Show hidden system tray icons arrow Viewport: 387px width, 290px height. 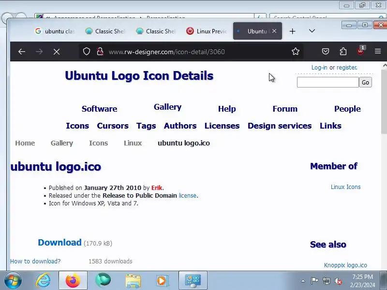(x=303, y=281)
